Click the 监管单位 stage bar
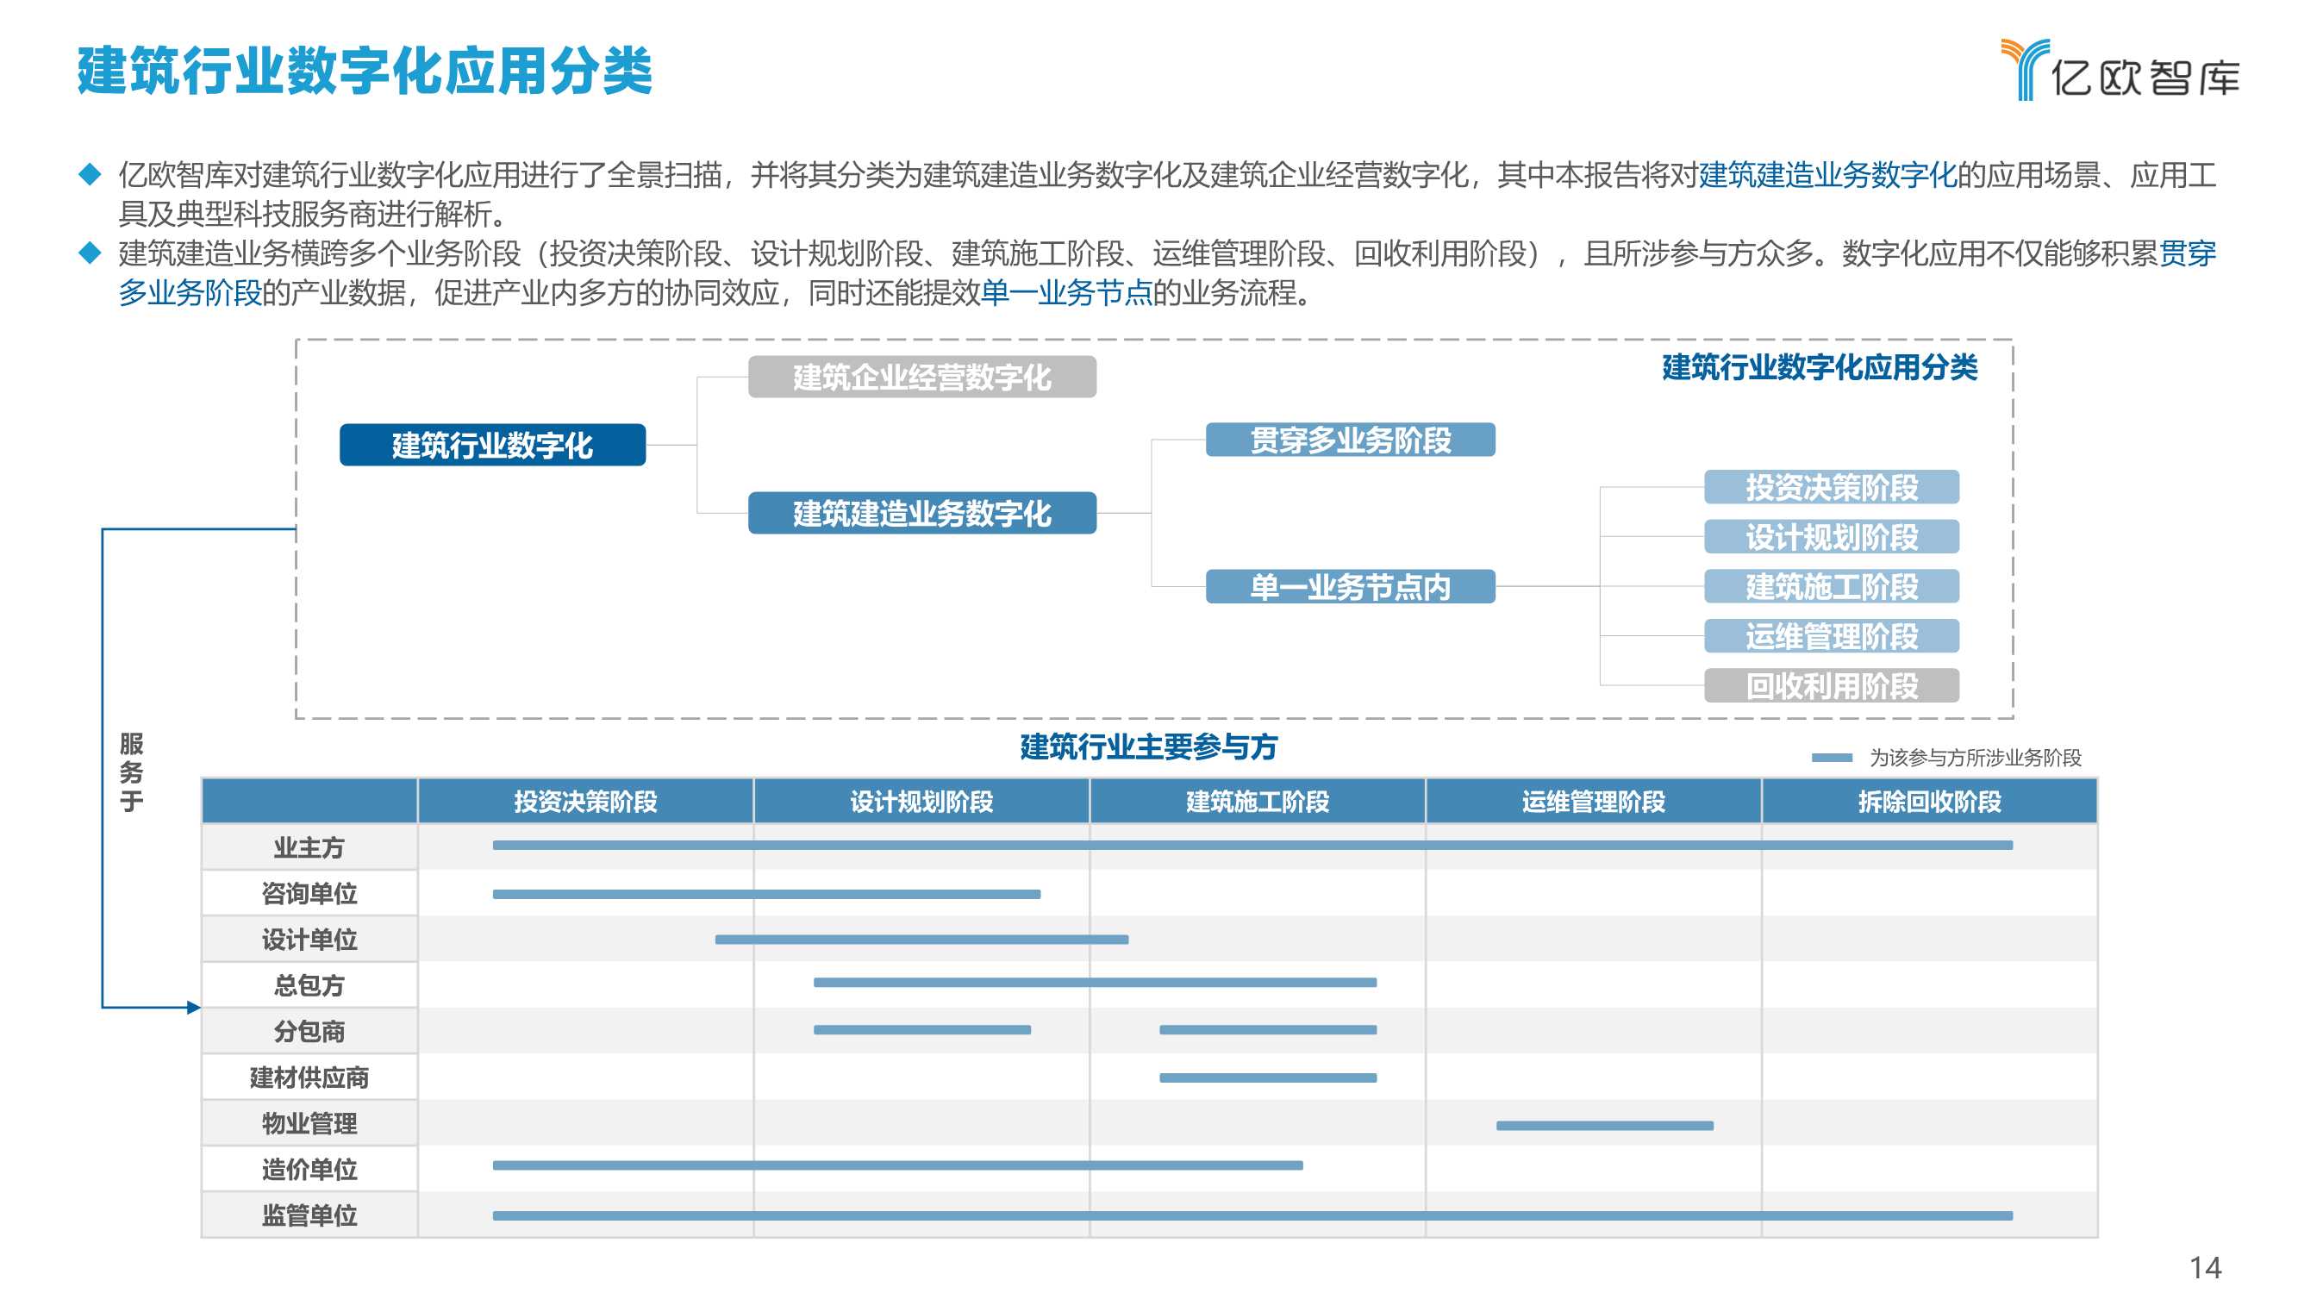Image resolution: width=2298 pixels, height=1293 pixels. coord(1252,1215)
